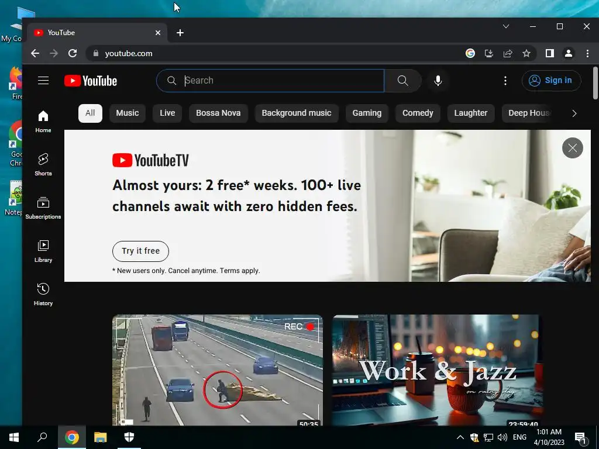Open the highway dashcam video thumbnail
Viewport: 599px width, 449px height.
pos(218,369)
